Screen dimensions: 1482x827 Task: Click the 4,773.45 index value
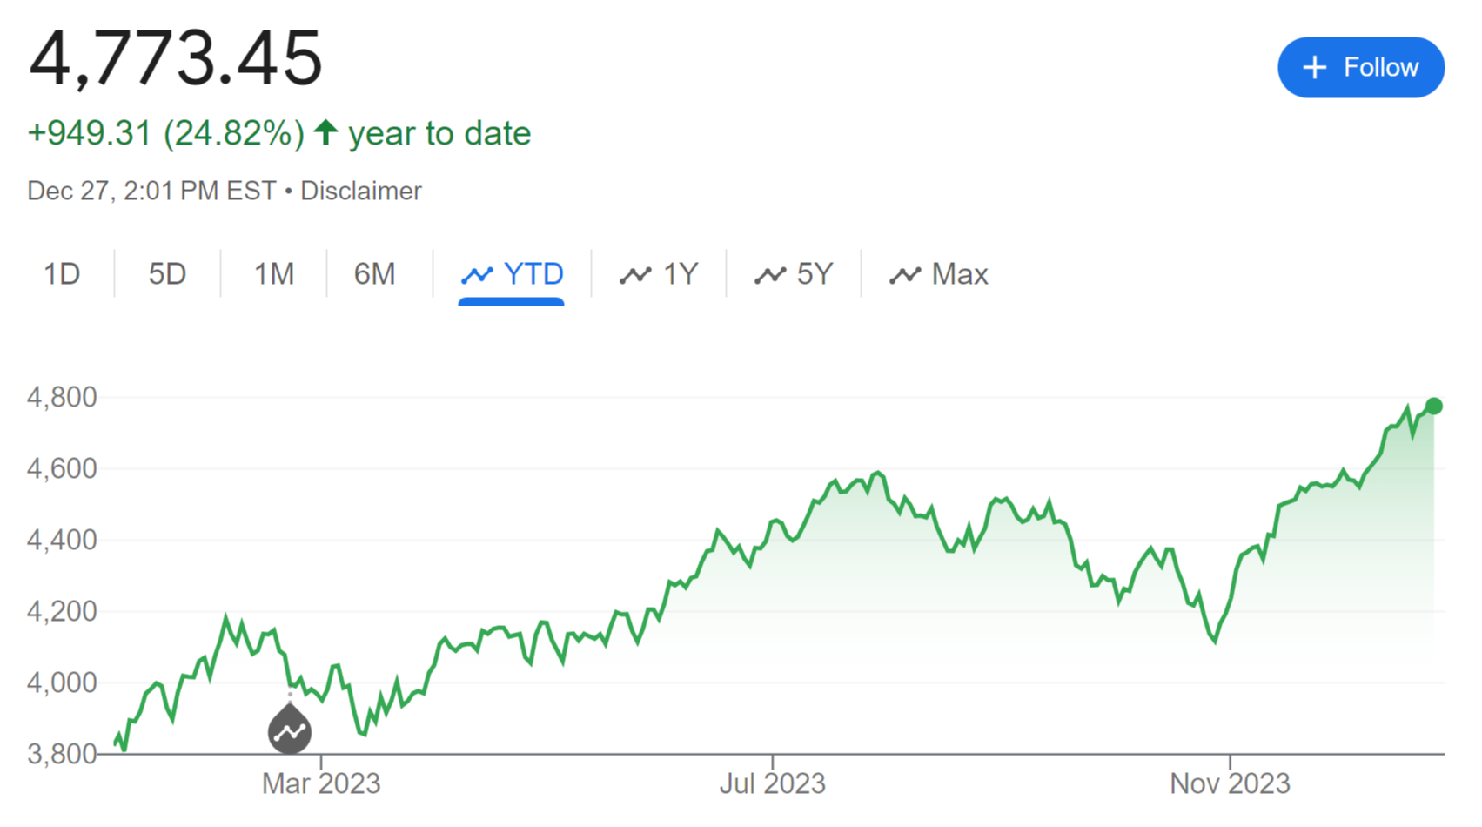175,58
